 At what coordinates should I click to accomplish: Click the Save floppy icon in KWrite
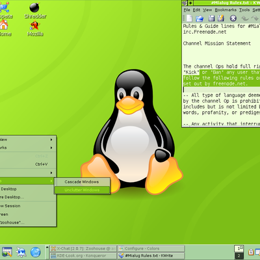[211, 18]
